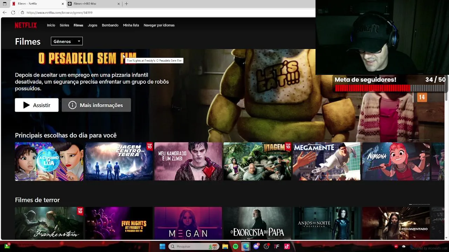
Task: Click the cloud tray icon
Action: (403, 246)
